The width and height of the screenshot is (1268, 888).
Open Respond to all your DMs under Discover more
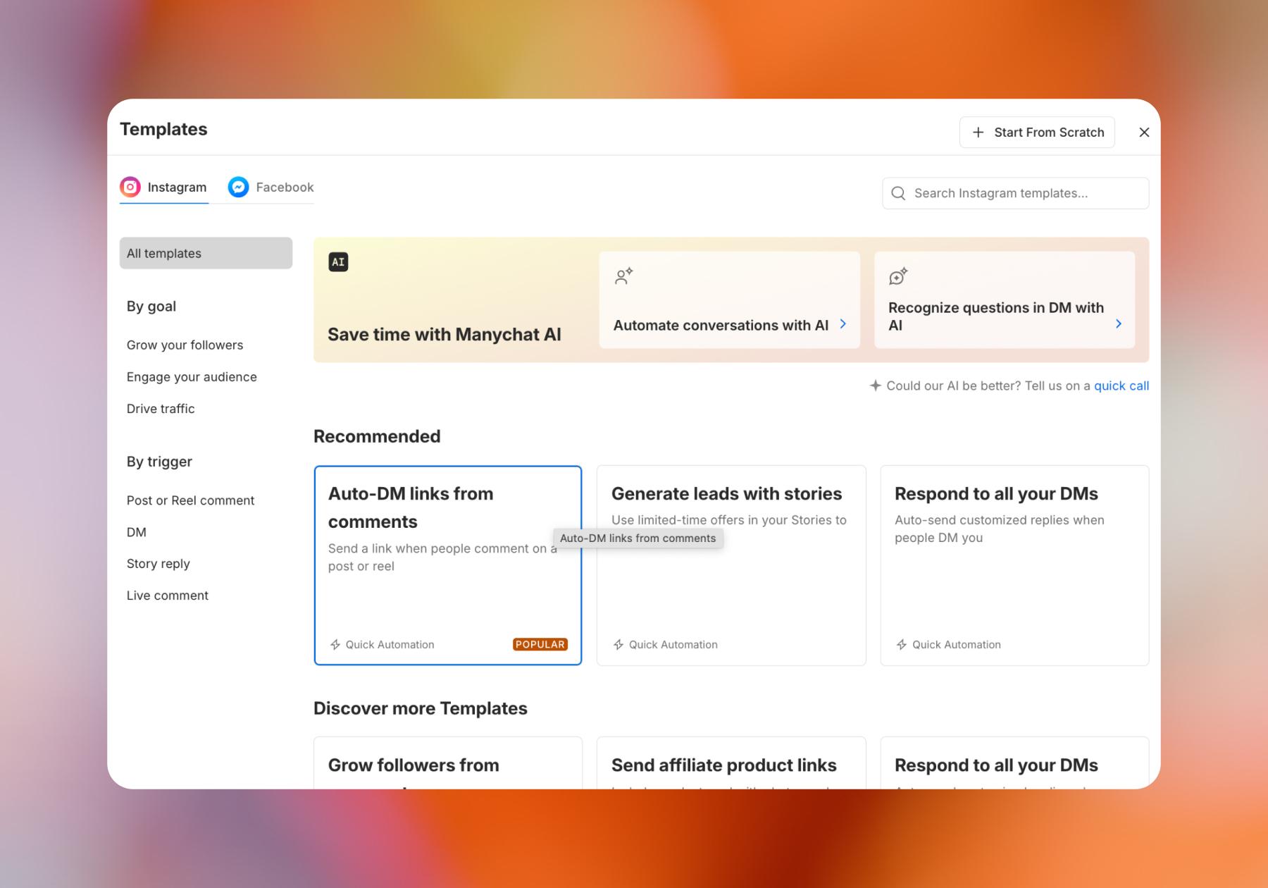click(1014, 763)
